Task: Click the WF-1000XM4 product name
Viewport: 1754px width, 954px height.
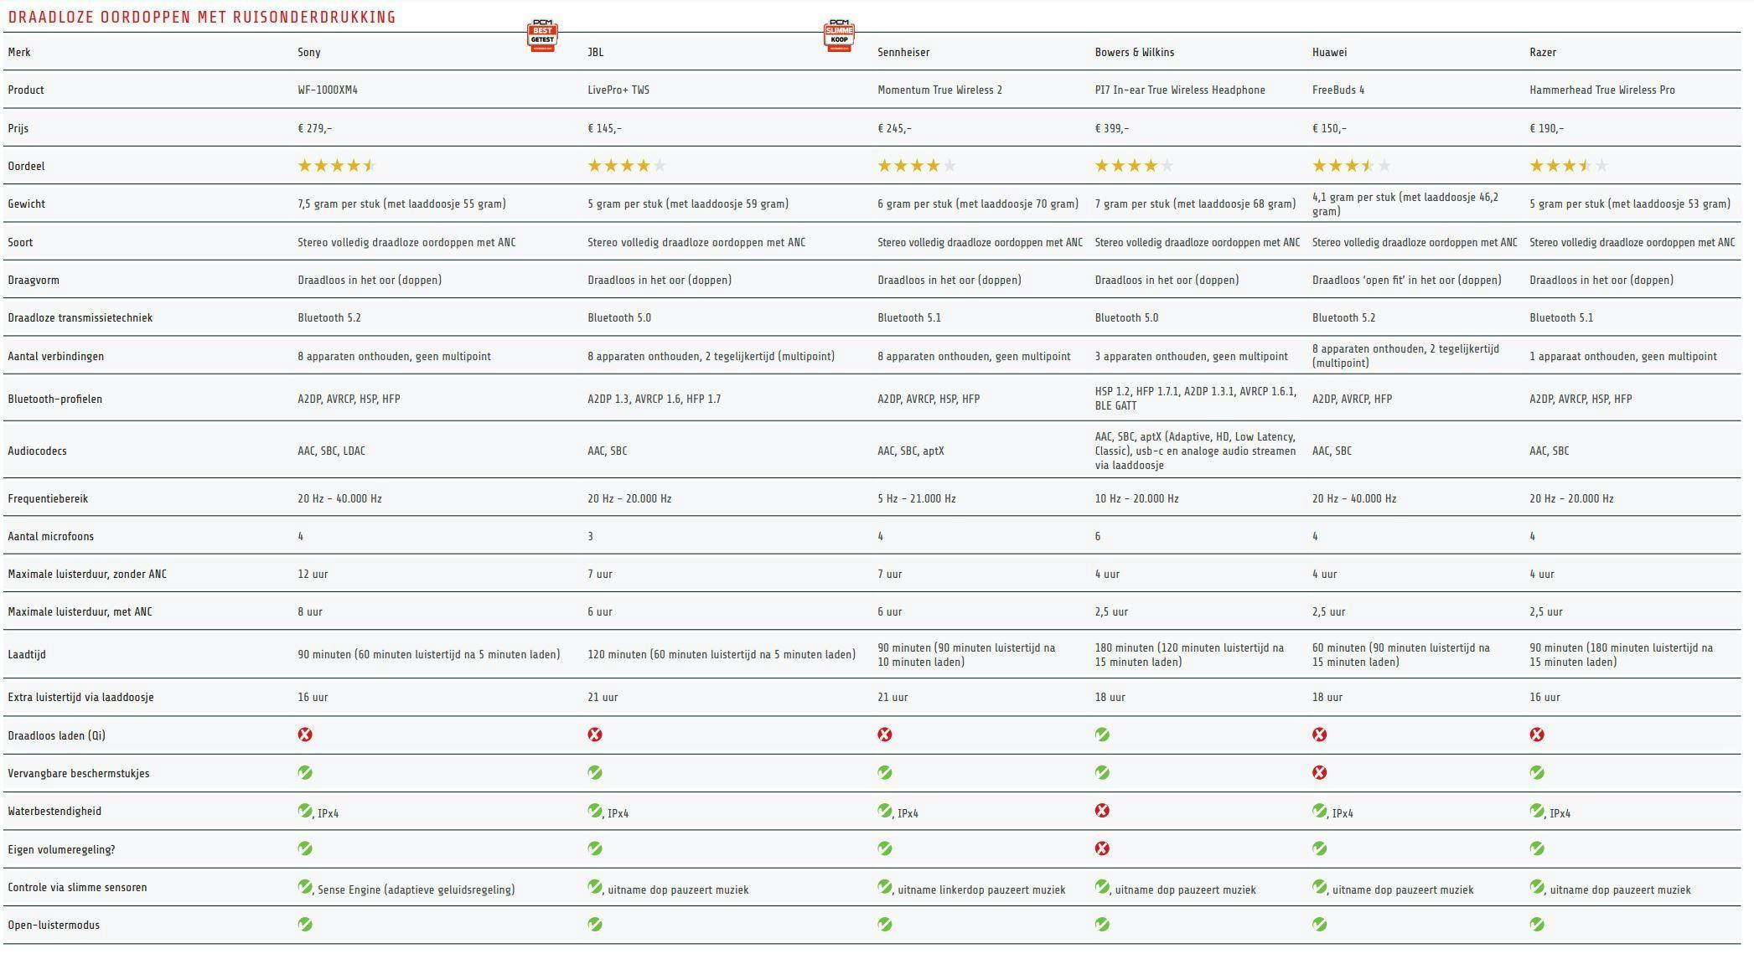Action: point(328,90)
